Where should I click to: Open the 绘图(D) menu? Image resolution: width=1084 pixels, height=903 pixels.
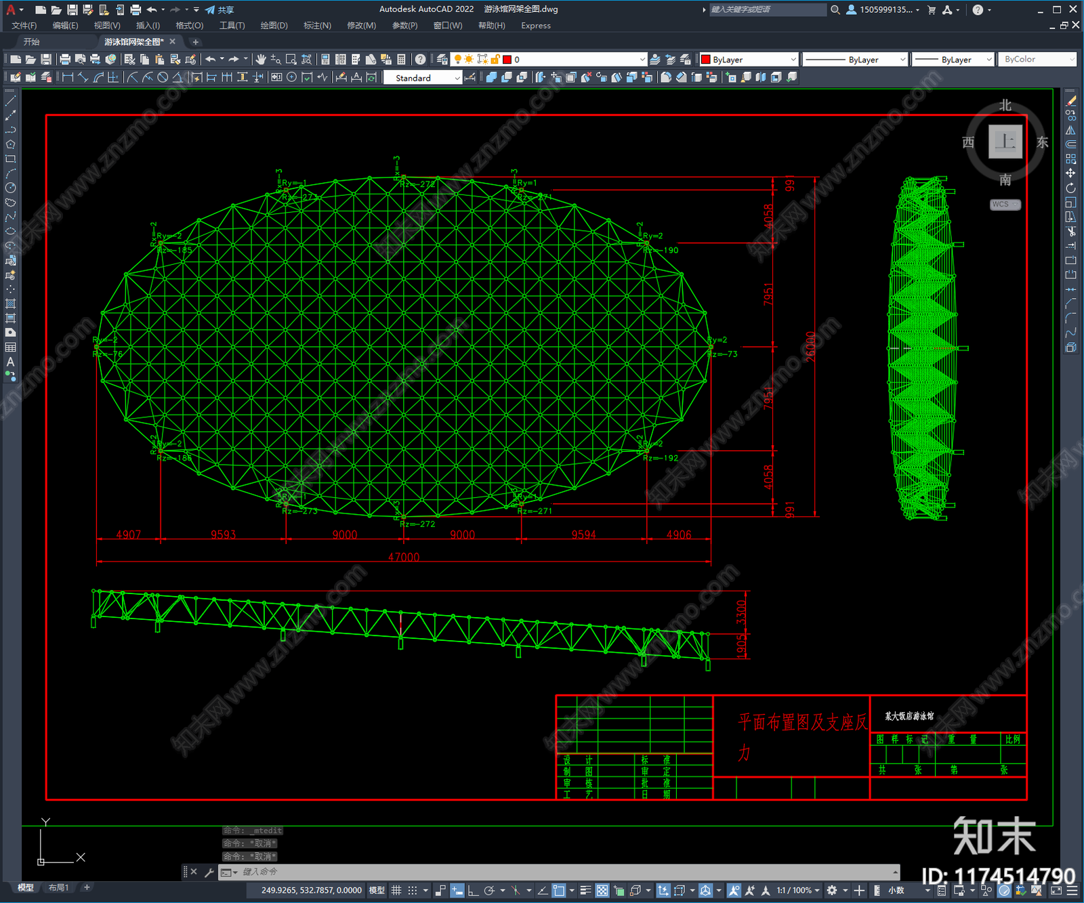(274, 26)
